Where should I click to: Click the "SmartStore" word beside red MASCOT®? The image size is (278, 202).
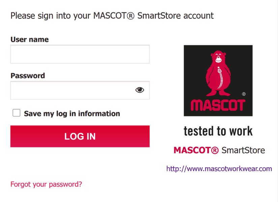click(243, 150)
